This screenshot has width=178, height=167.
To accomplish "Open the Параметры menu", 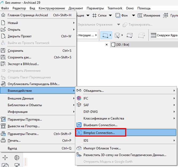I will coord(95,8).
